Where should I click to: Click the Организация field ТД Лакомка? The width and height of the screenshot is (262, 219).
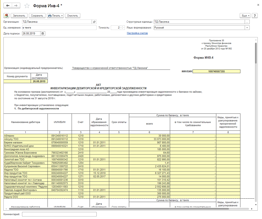click(x=57, y=22)
